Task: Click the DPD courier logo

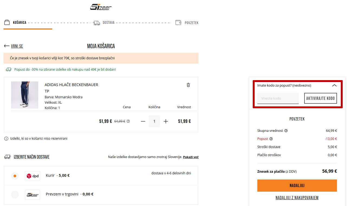Action: pos(33,176)
